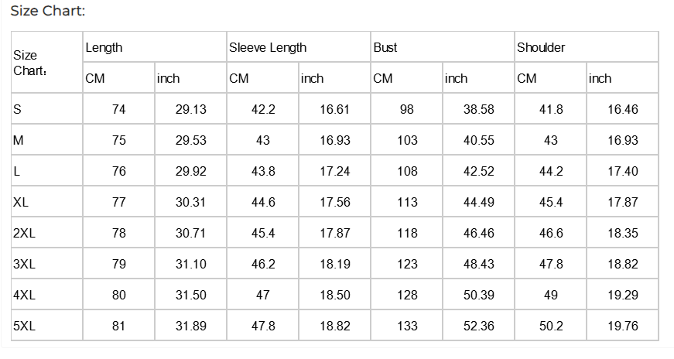Viewport: 674px width, 359px height.
Task: Click the 19.76 shoulder inch cell
Action: 623,326
